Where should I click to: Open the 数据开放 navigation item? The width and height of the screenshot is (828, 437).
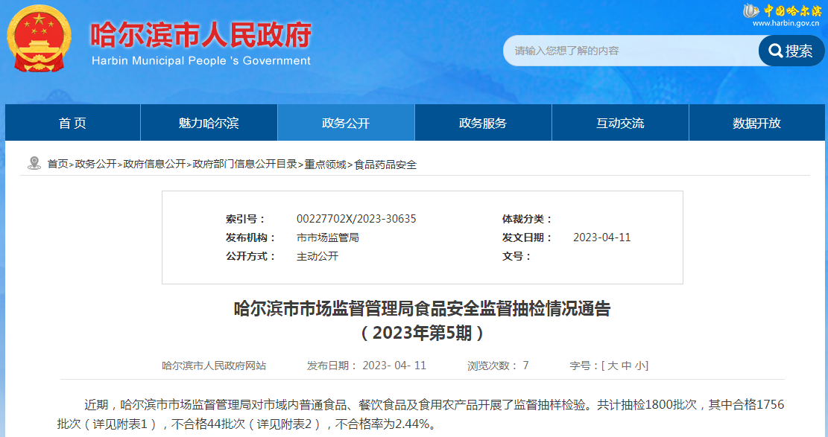click(x=756, y=123)
